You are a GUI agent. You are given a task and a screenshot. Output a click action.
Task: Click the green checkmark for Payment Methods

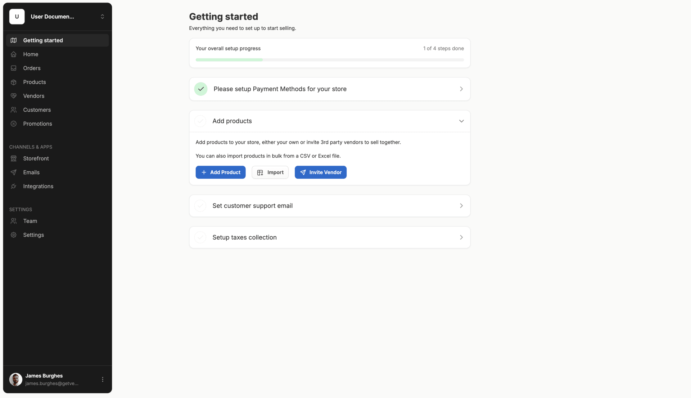[201, 89]
